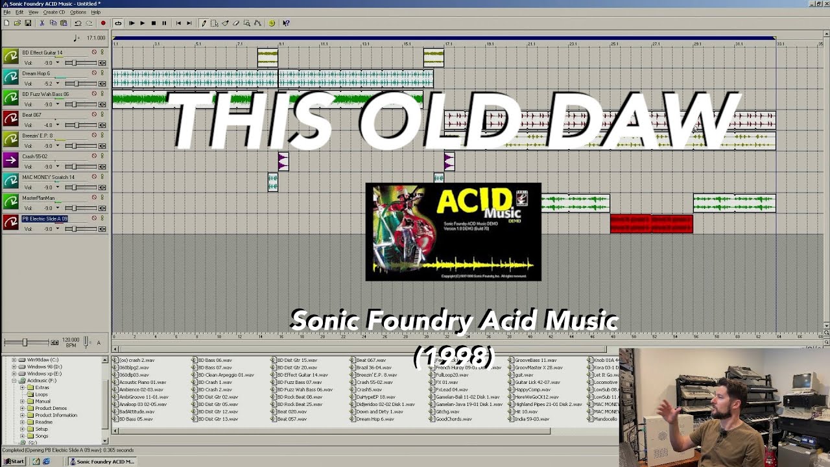Collapse the Acidmusic (F:) drive node
This screenshot has width=830, height=467.
[x=14, y=381]
